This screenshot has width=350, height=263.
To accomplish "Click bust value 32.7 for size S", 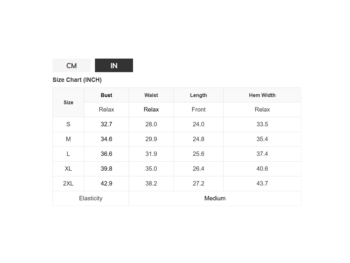I will tap(106, 124).
